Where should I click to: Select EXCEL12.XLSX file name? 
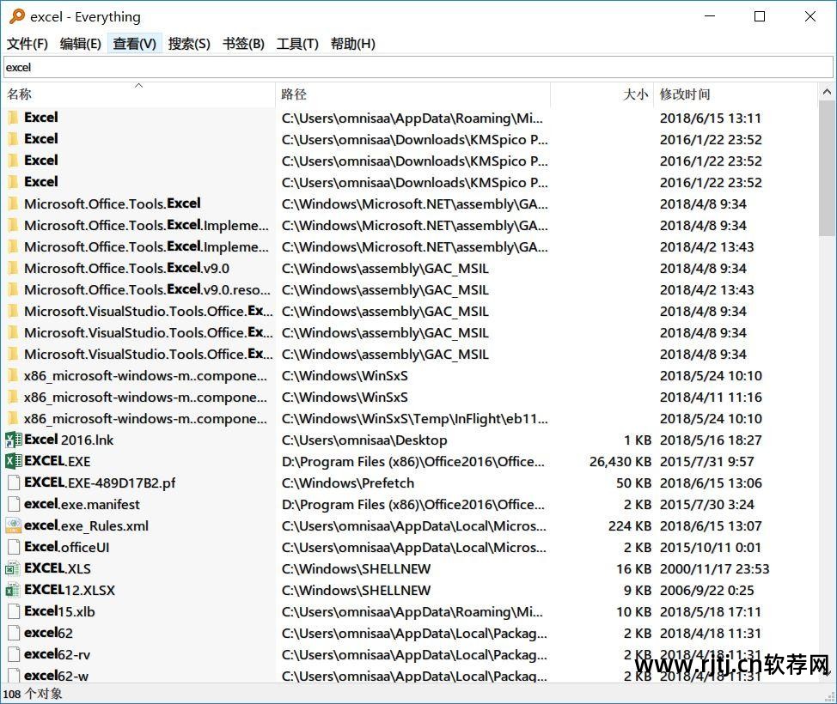coord(70,590)
